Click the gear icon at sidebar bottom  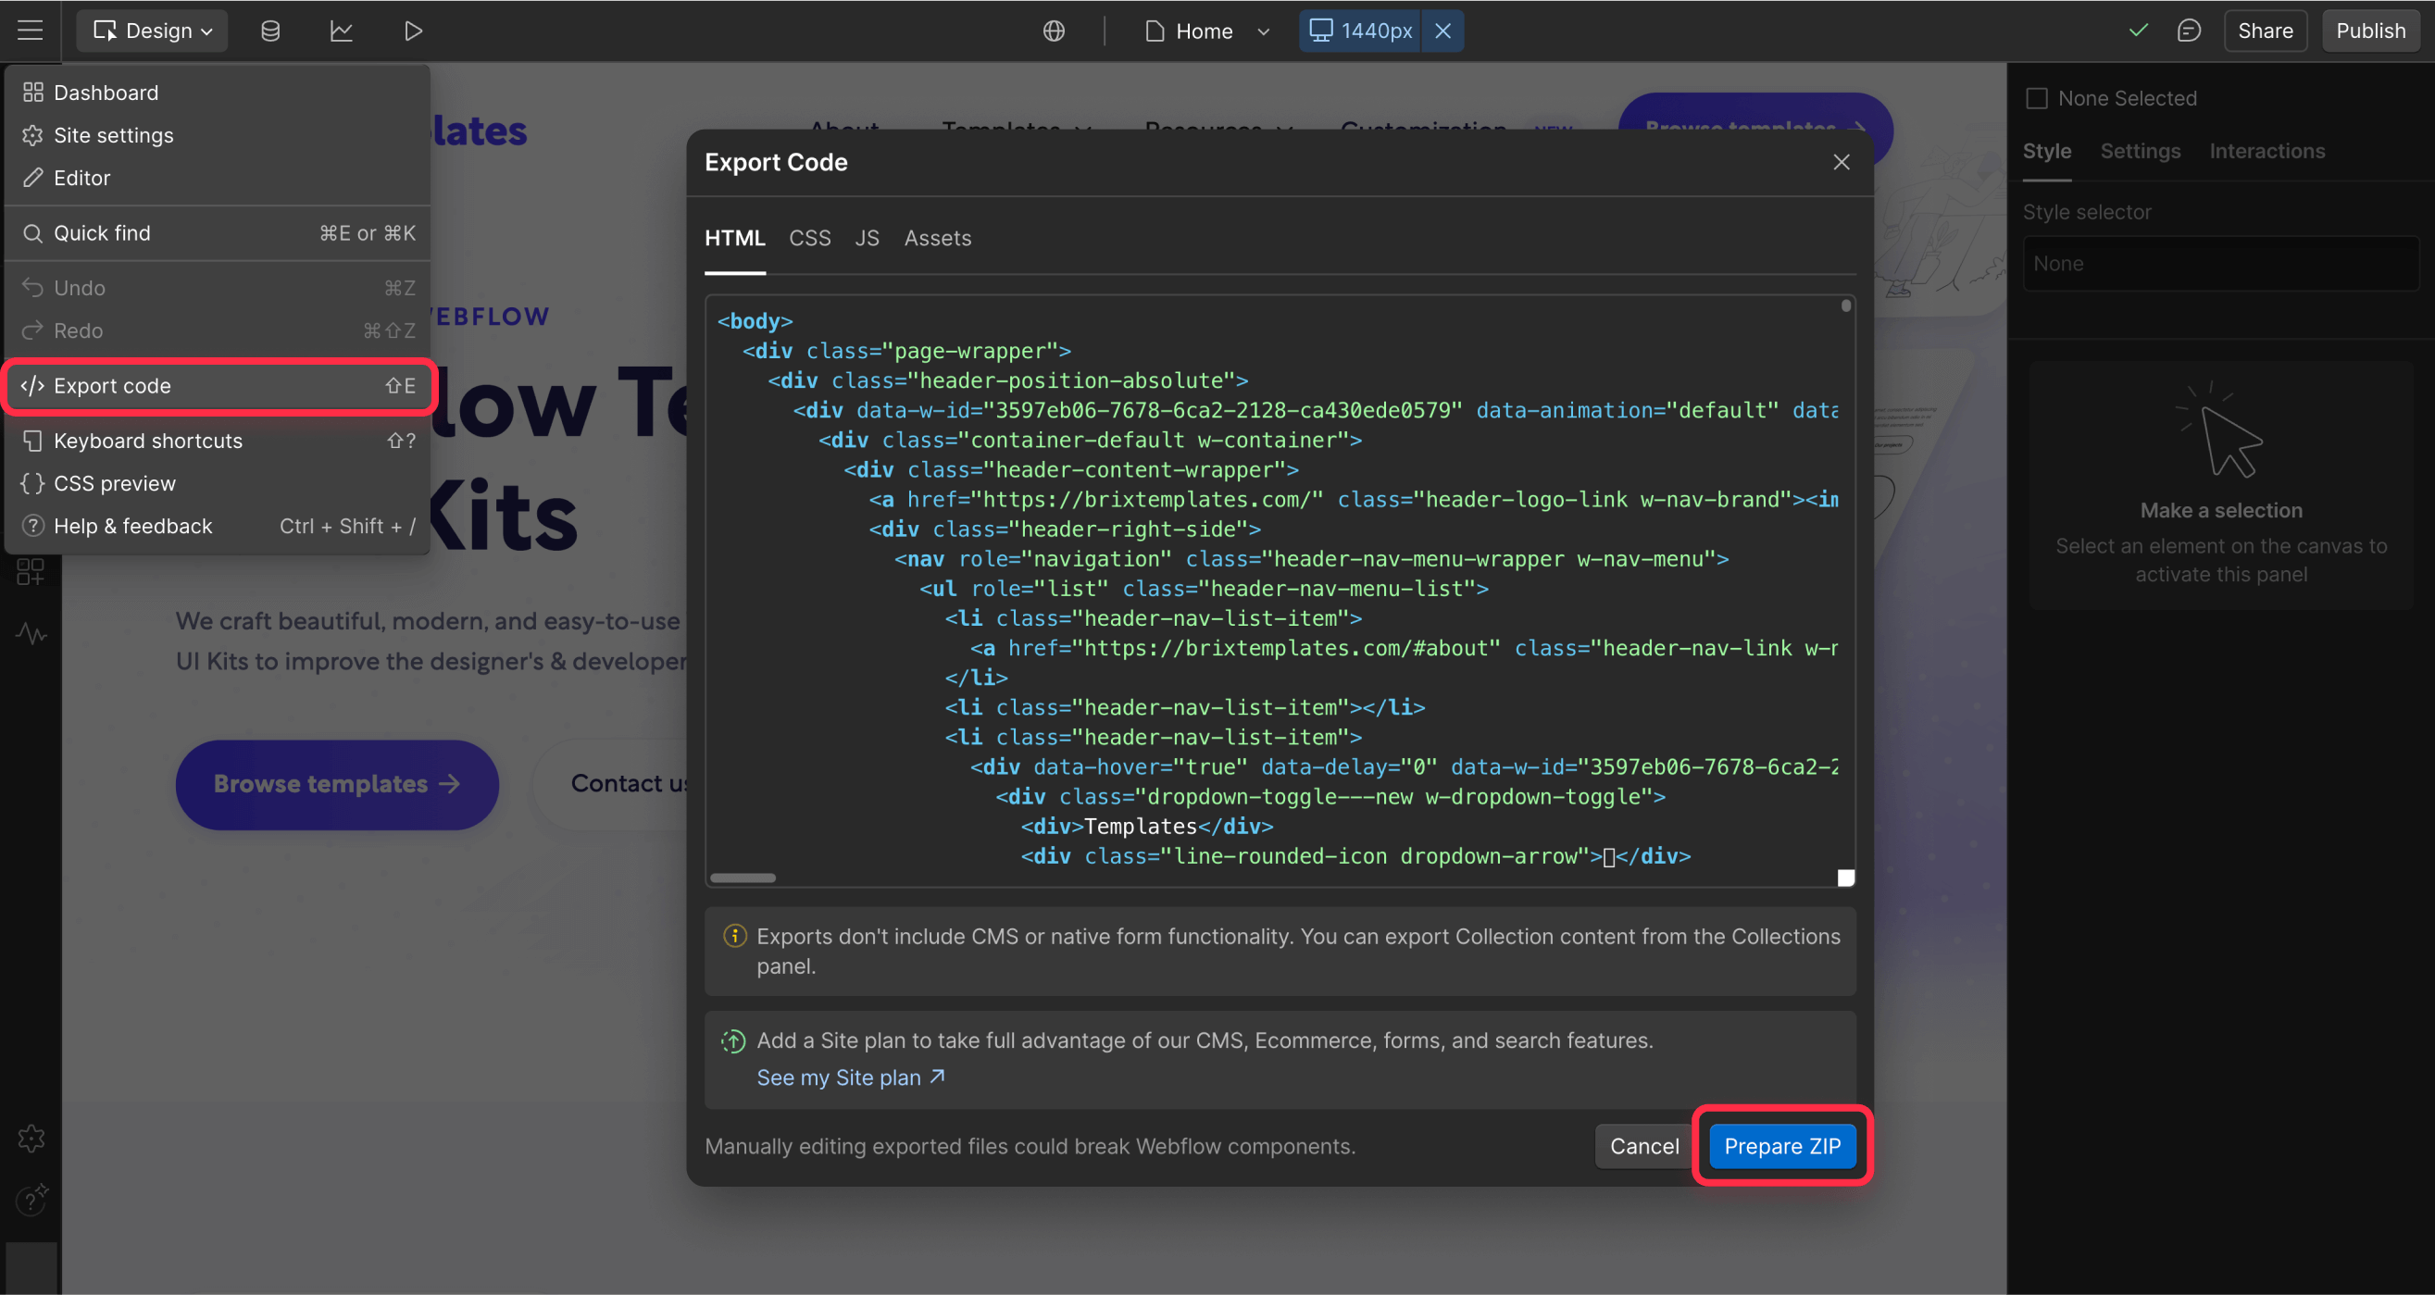pos(31,1138)
